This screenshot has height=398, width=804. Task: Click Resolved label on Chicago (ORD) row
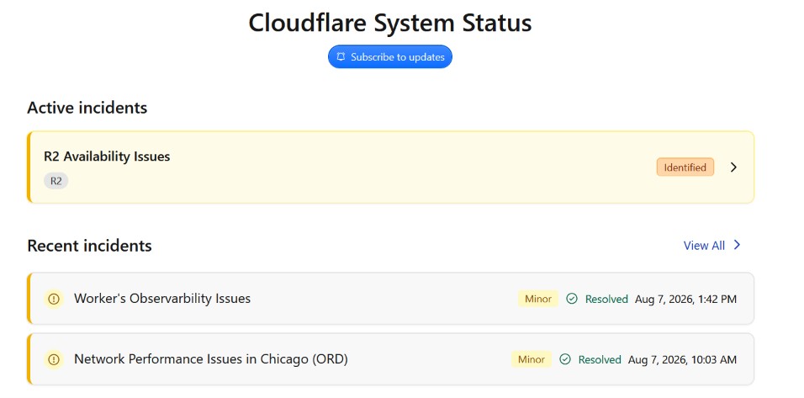click(x=600, y=359)
